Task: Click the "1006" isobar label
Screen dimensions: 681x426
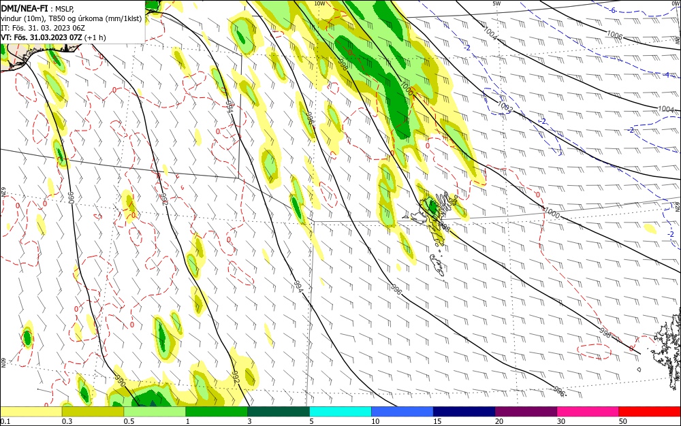Action: tap(614, 35)
